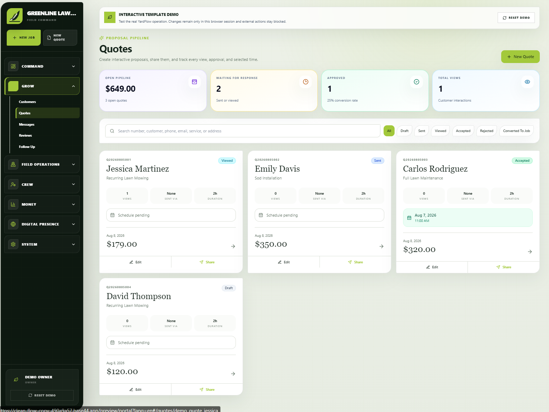Click the Field Operations section icon
549x412 pixels.
pyautogui.click(x=13, y=164)
